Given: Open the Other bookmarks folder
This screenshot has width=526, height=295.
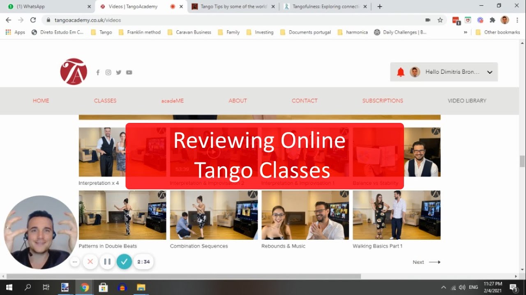Looking at the screenshot, I should coord(498,32).
